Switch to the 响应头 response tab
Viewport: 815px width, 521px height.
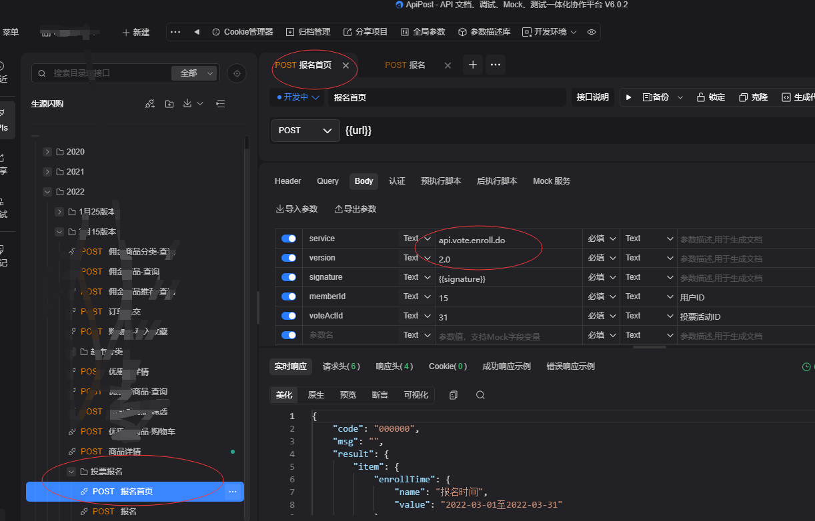coord(394,366)
